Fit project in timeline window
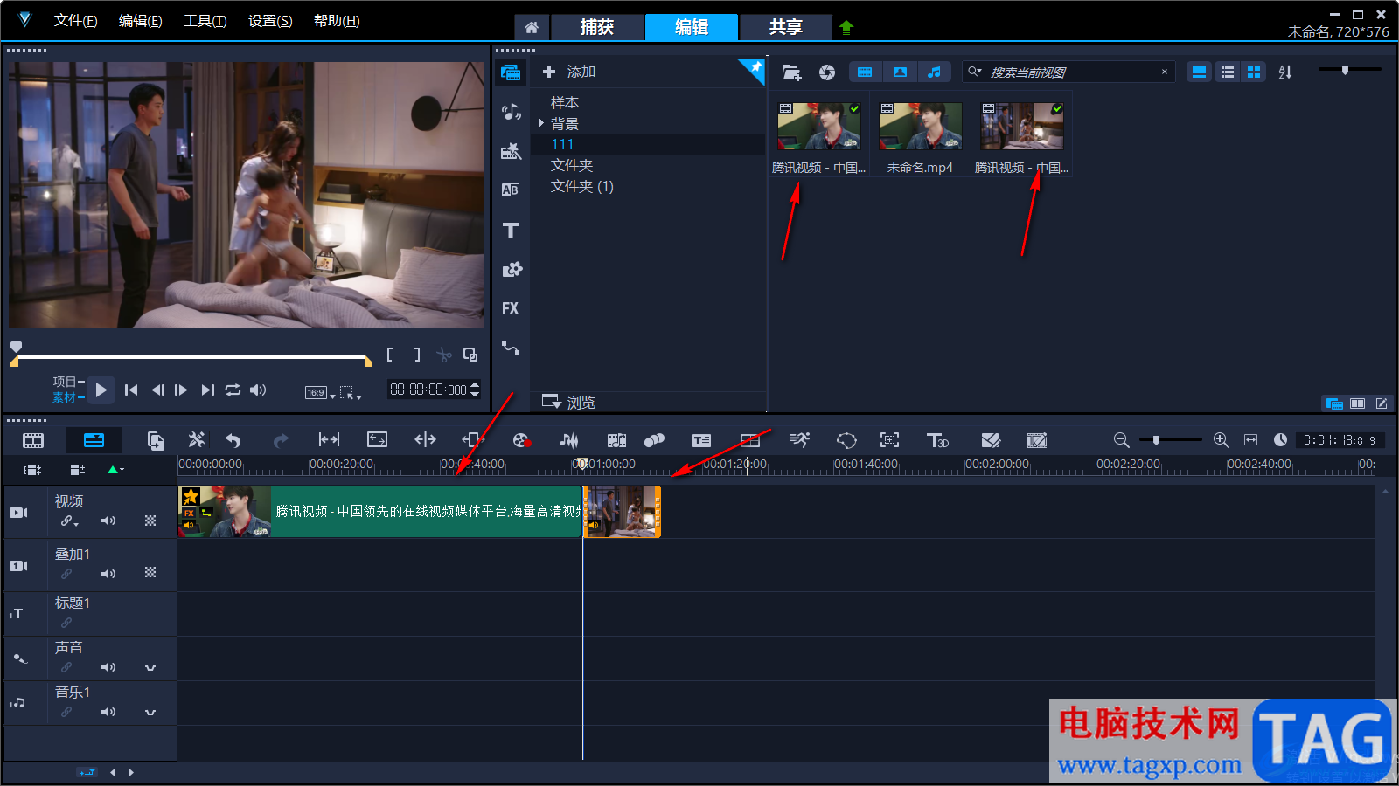Viewport: 1399px width, 786px height. [x=1251, y=440]
